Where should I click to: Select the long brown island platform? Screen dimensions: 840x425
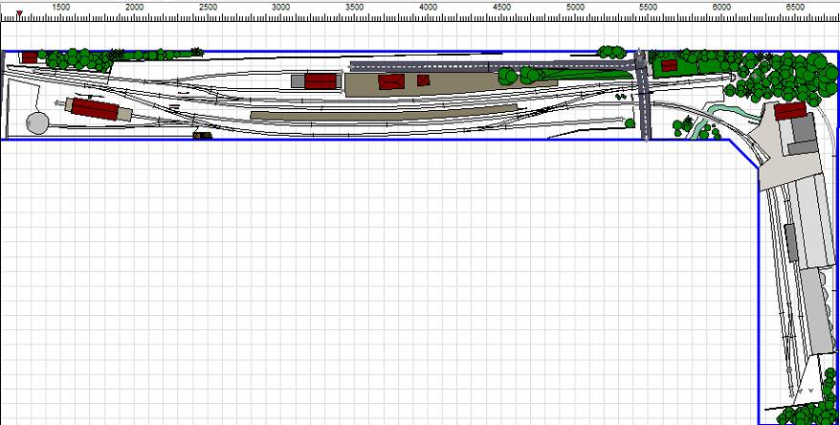[383, 112]
